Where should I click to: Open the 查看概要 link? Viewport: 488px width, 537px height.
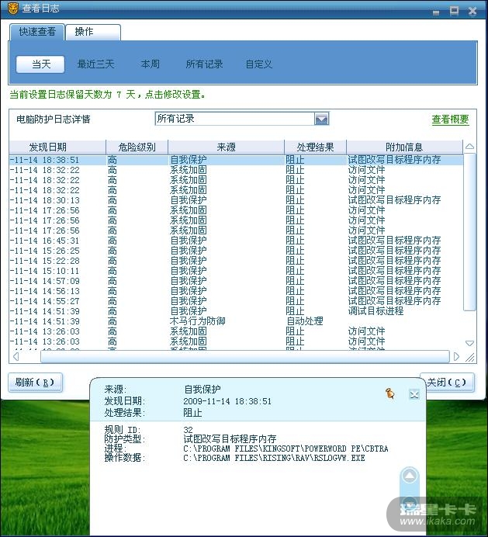coord(450,120)
